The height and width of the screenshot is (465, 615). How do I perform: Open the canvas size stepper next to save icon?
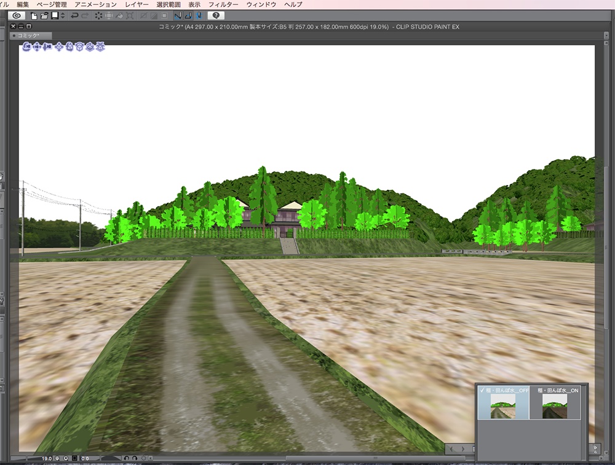click(63, 16)
